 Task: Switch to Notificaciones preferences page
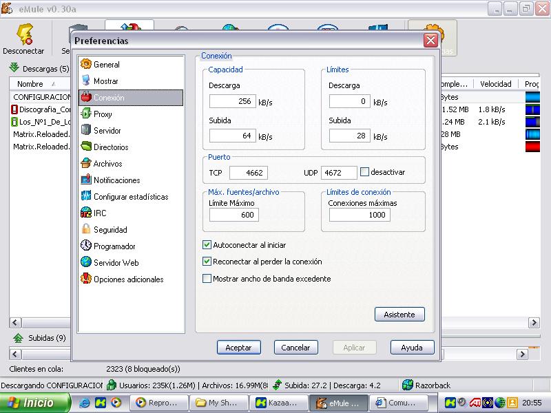tap(116, 180)
